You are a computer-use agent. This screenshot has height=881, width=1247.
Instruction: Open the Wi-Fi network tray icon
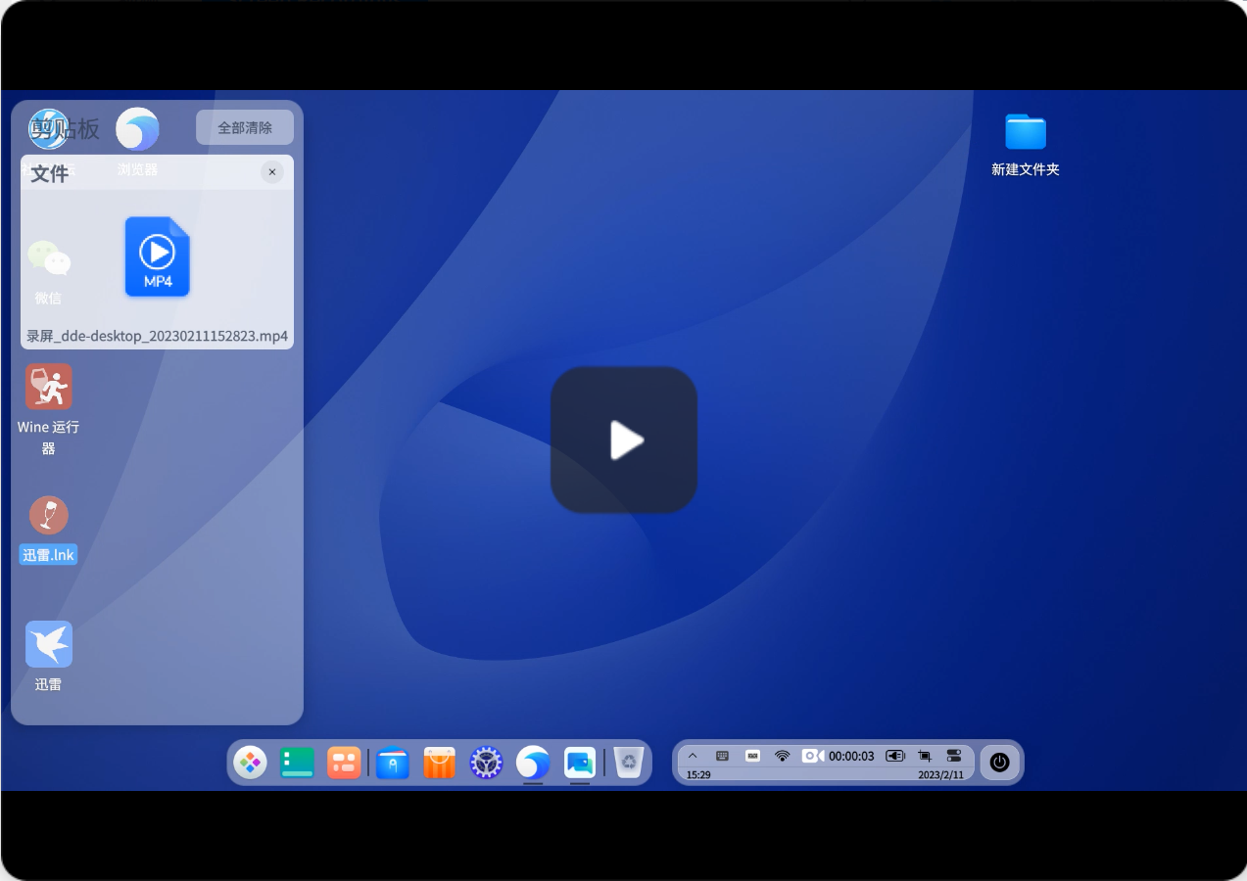tap(782, 756)
